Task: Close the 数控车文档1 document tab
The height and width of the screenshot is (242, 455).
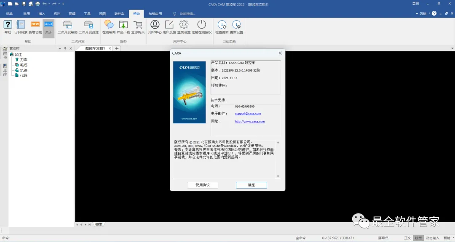Action: tap(110, 48)
